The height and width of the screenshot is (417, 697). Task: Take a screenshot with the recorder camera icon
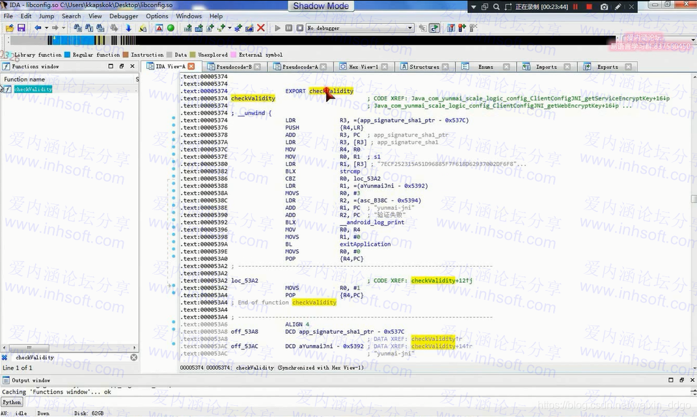[x=604, y=7]
